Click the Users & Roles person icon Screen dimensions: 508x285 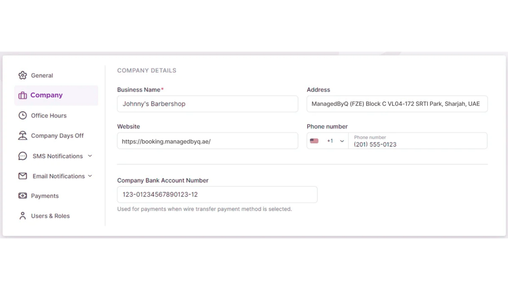(23, 216)
